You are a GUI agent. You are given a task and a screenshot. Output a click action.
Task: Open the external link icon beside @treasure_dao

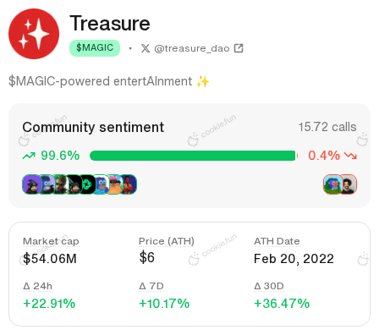[x=239, y=48]
